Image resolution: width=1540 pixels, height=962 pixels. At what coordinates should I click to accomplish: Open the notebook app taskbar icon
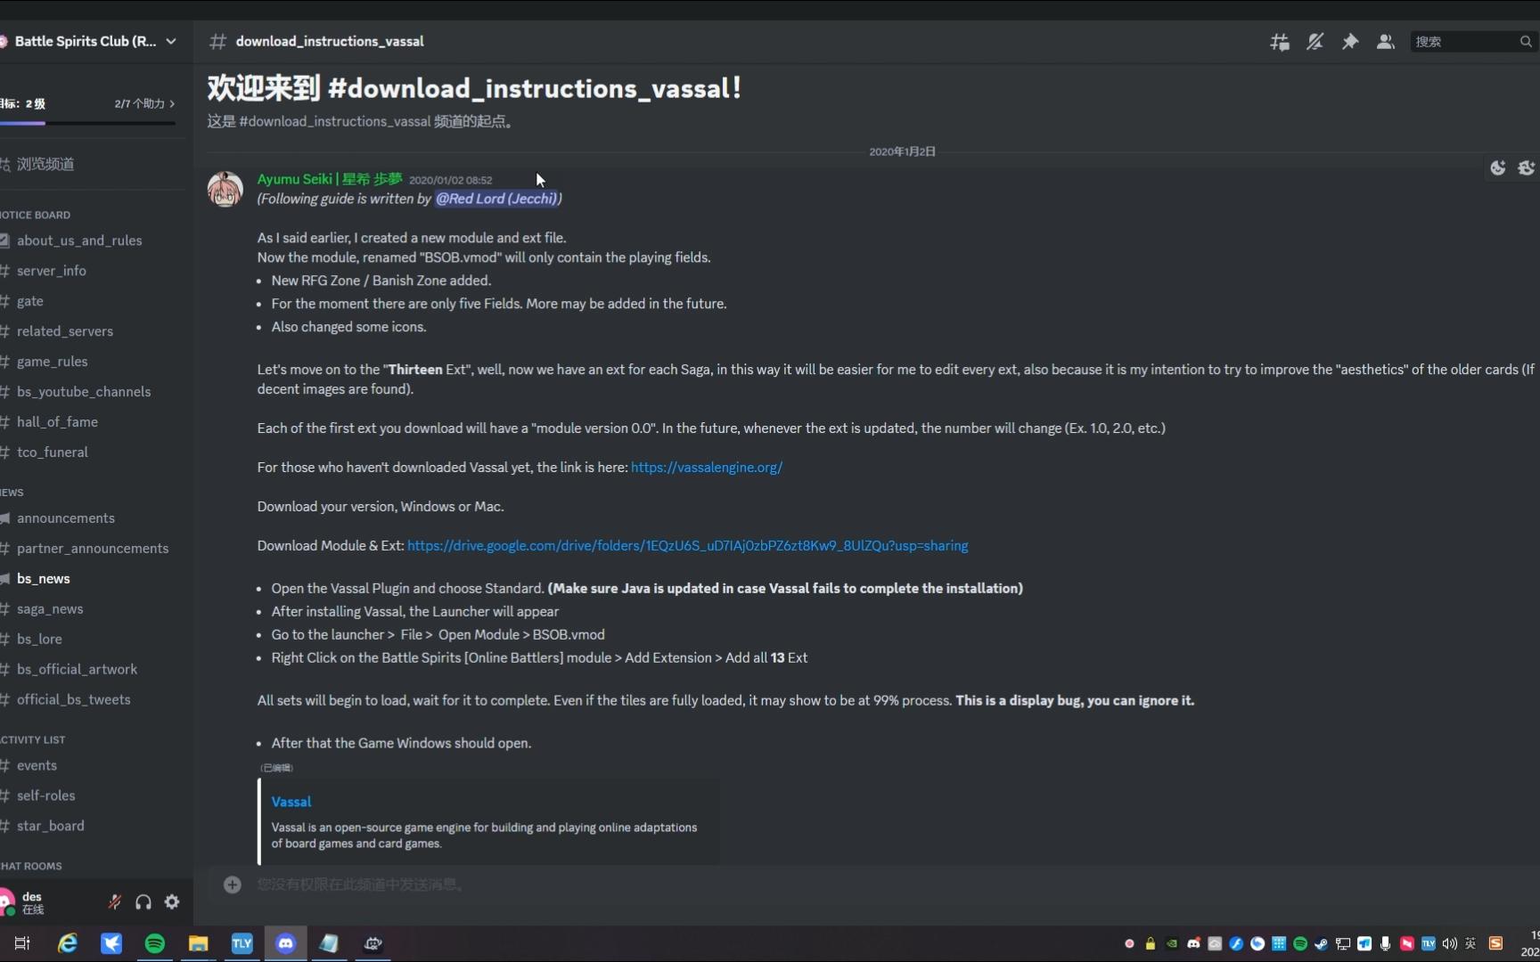click(x=329, y=943)
